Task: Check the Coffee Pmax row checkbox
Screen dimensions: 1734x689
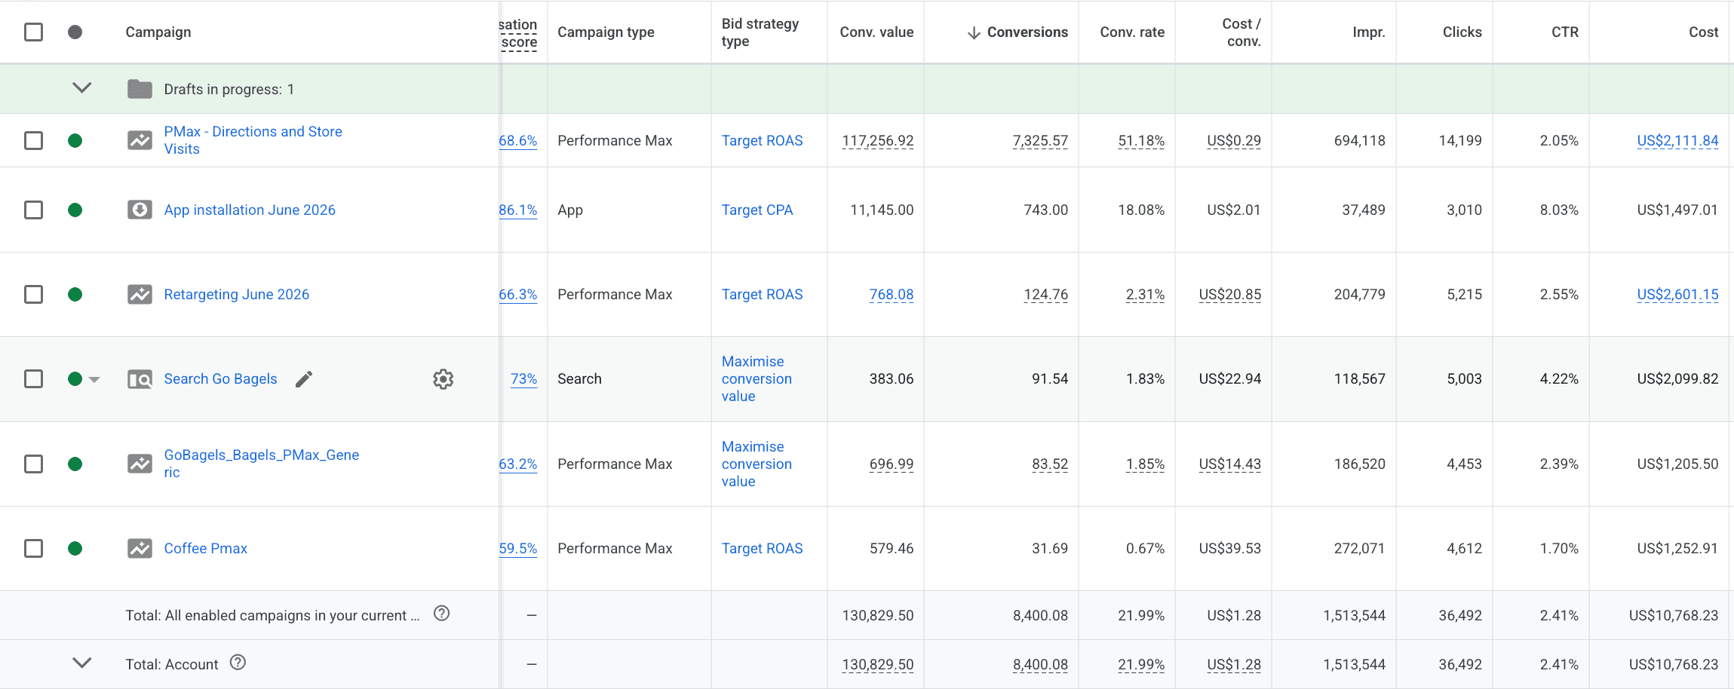Action: 33,548
